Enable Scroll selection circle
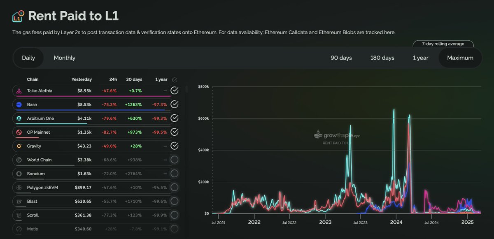The height and width of the screenshot is (239, 494). coord(175,215)
